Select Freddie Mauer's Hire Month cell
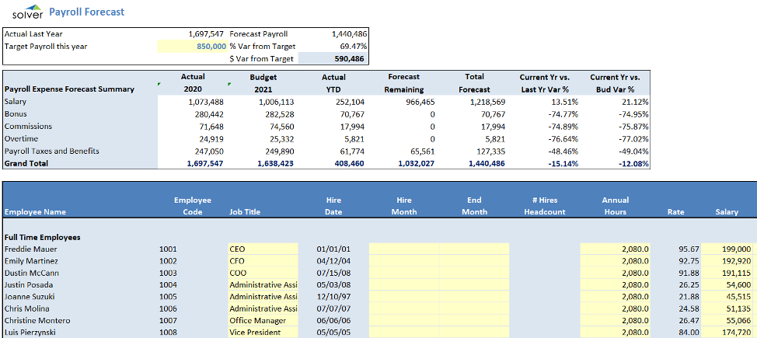The image size is (757, 338). pos(403,249)
